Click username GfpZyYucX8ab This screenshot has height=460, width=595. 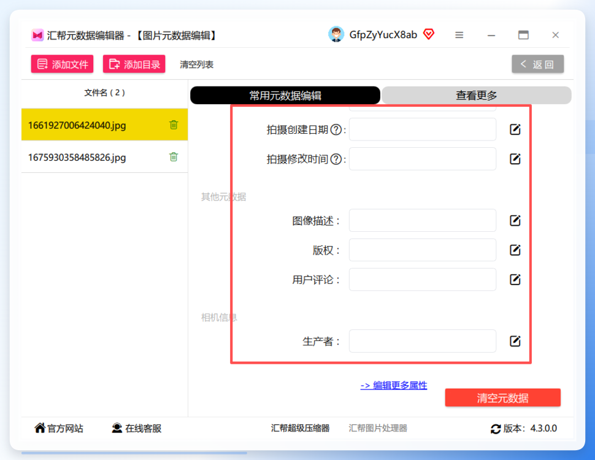[383, 35]
